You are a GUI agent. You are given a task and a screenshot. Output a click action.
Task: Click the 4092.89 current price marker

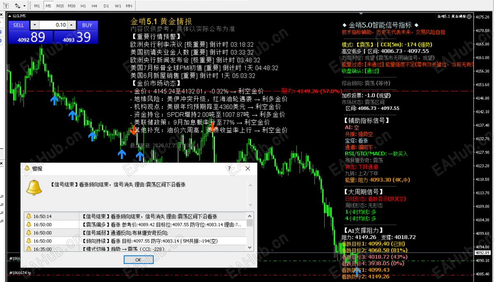(x=482, y=253)
